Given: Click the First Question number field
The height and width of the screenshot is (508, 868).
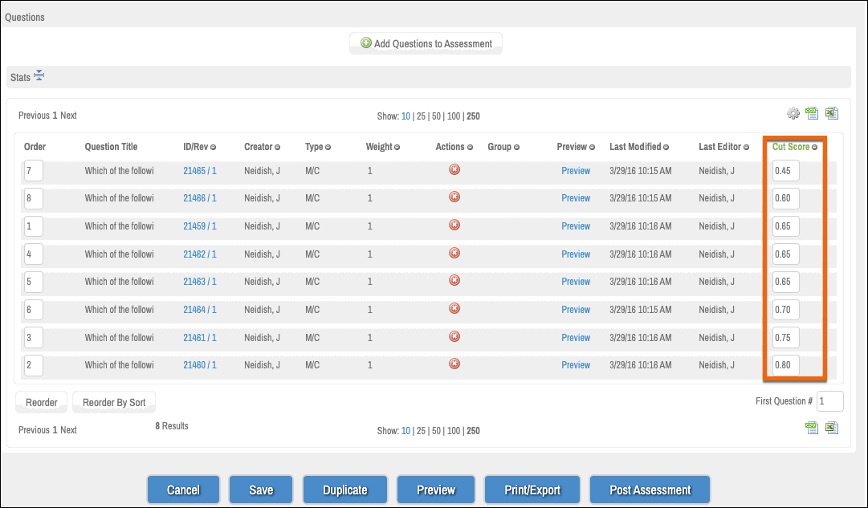Looking at the screenshot, I should [x=829, y=400].
